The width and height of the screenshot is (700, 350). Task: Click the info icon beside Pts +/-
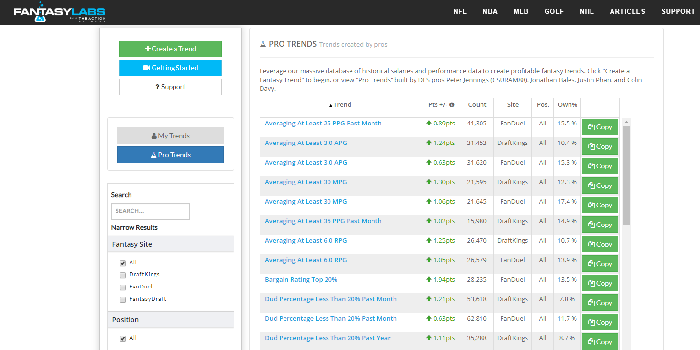point(452,105)
